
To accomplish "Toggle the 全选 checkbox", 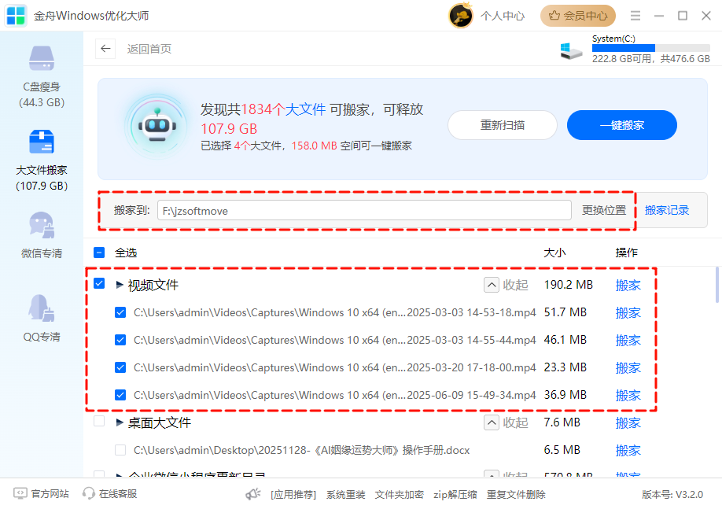I will (x=99, y=253).
